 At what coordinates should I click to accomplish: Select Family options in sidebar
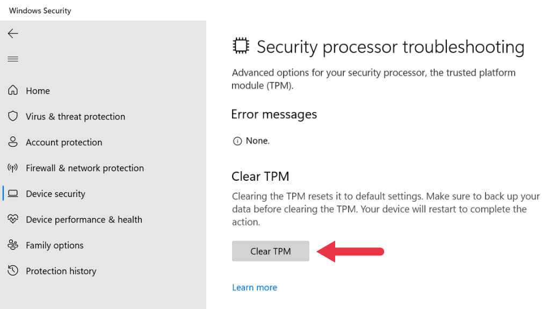tap(55, 245)
